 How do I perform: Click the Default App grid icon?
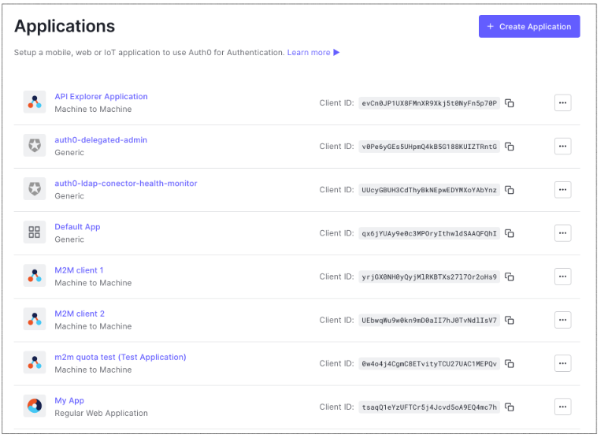pyautogui.click(x=35, y=232)
